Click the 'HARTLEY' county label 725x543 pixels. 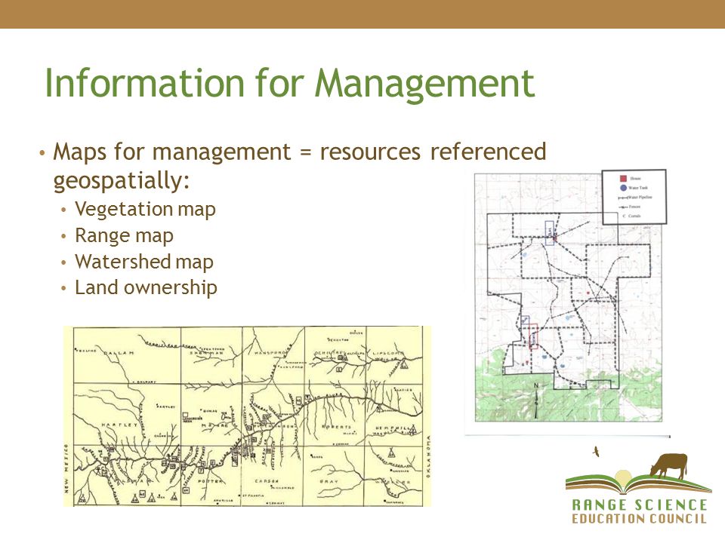(x=119, y=425)
